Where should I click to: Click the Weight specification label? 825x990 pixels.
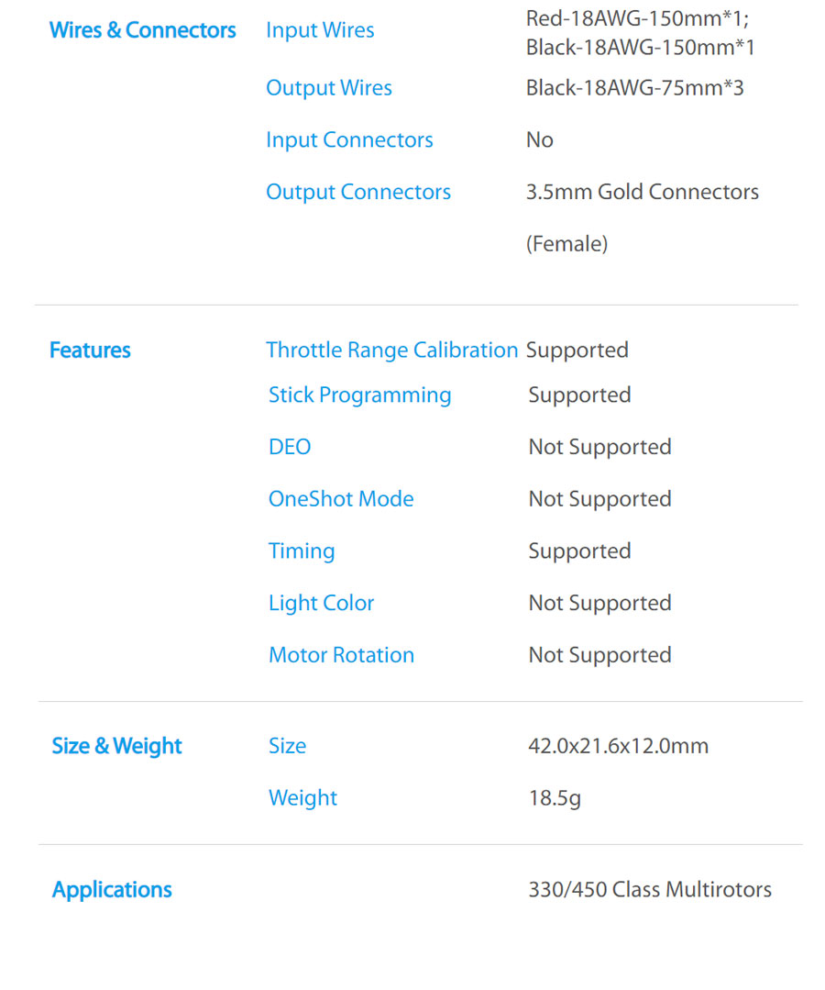pyautogui.click(x=302, y=798)
